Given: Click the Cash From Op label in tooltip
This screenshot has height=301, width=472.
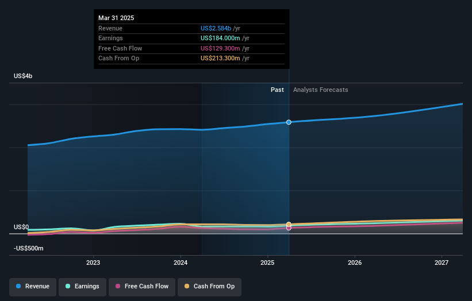Looking at the screenshot, I should pyautogui.click(x=118, y=59).
